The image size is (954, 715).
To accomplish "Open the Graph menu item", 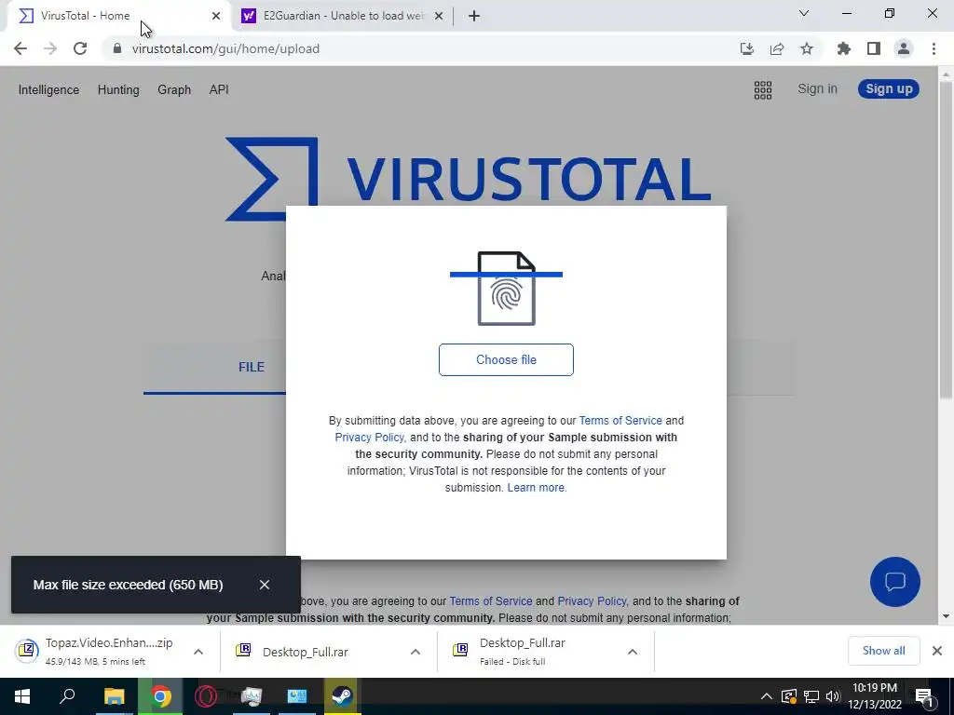I will pos(174,90).
